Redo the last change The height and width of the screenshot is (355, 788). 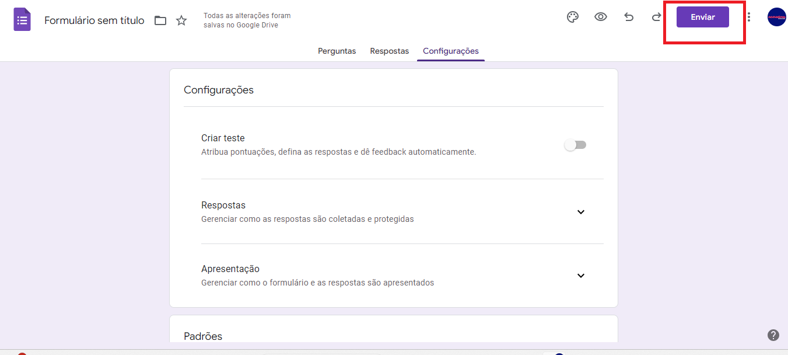coord(656,17)
